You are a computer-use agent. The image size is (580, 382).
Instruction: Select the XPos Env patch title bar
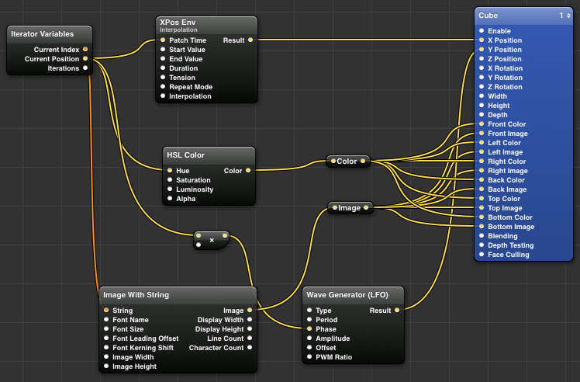pyautogui.click(x=206, y=25)
